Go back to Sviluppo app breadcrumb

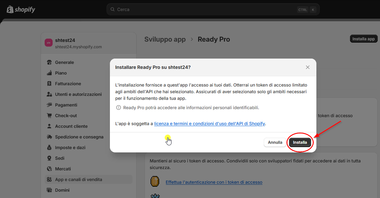tap(165, 39)
